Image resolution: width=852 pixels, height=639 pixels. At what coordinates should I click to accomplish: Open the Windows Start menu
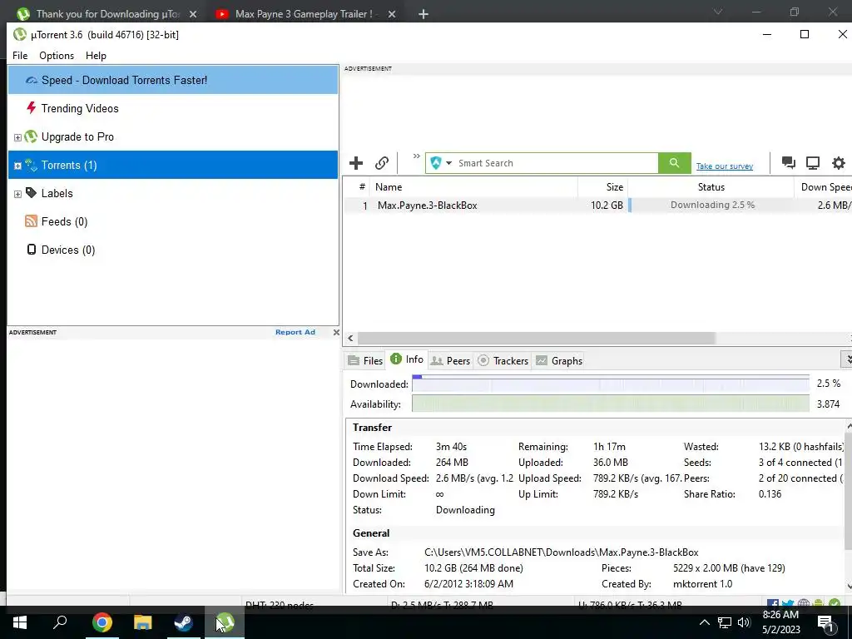click(x=20, y=622)
